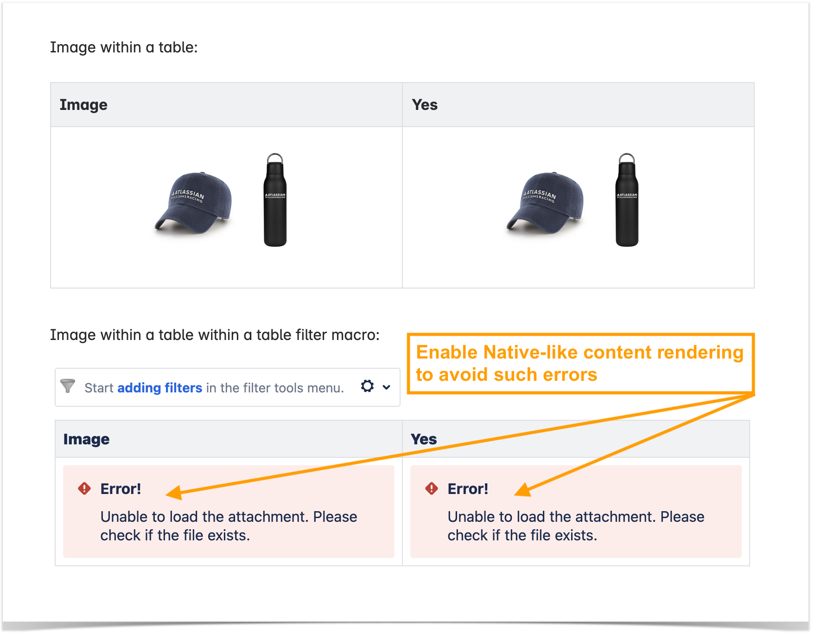Viewport: 815px width, 635px height.
Task: Sort by the "Yes" header in the filtered table
Action: click(424, 439)
